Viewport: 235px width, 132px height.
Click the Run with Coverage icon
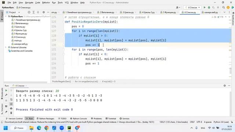click(213, 7)
